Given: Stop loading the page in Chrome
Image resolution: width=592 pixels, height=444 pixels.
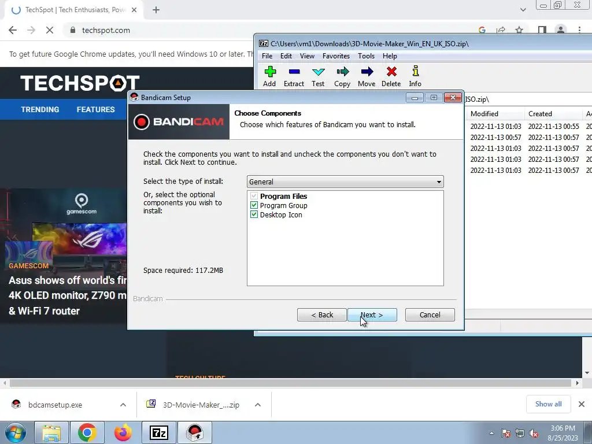Looking at the screenshot, I should click(x=50, y=30).
